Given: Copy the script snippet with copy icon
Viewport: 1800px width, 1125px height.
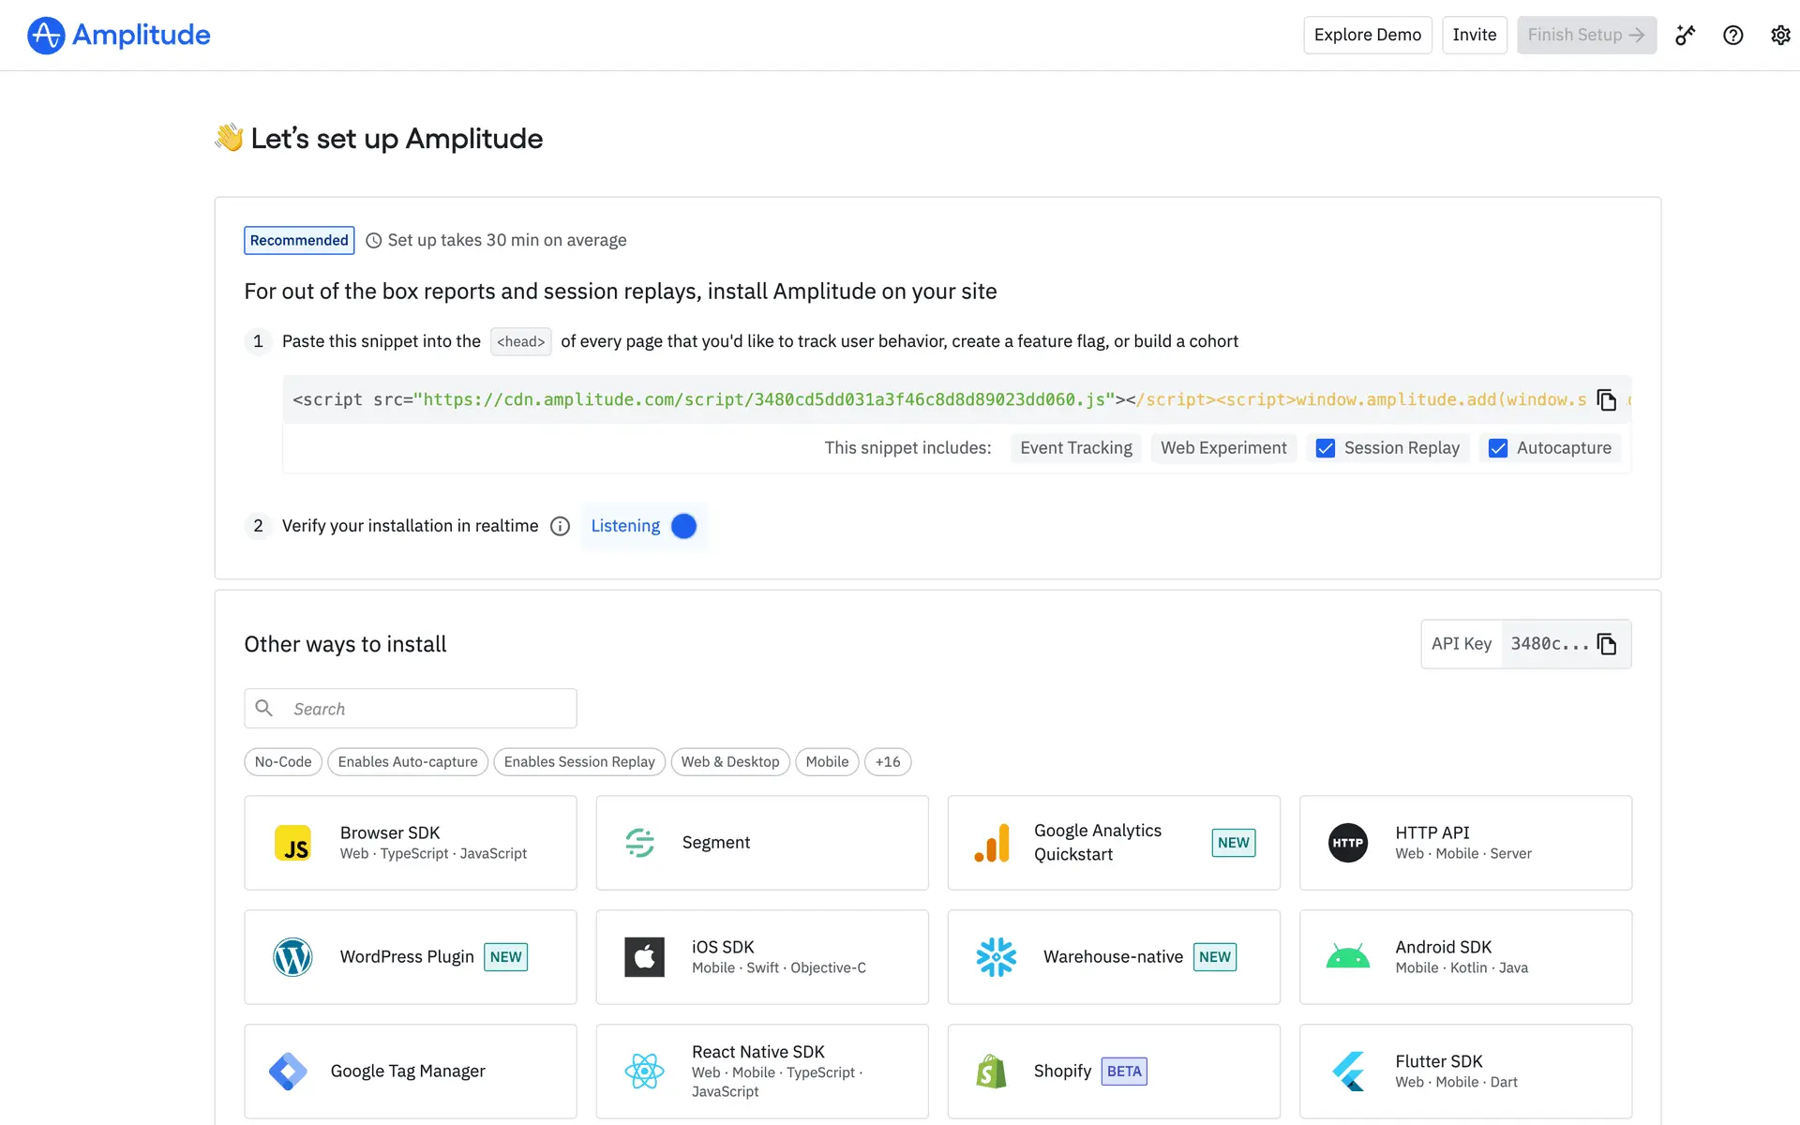Looking at the screenshot, I should [1606, 400].
